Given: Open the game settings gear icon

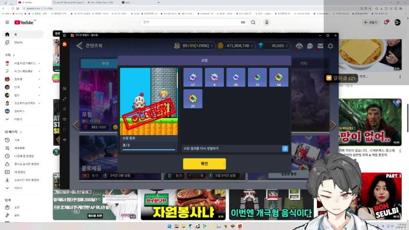Looking at the screenshot, I should [x=330, y=46].
